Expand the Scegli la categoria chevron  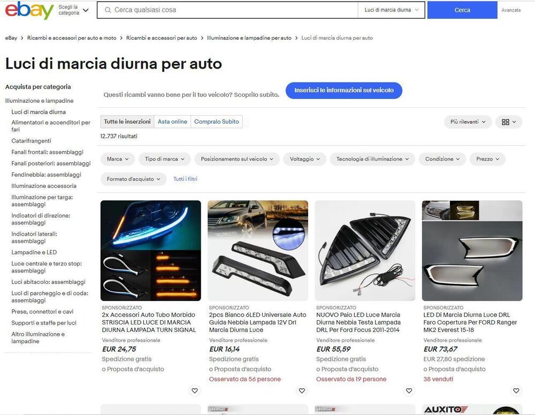(86, 10)
